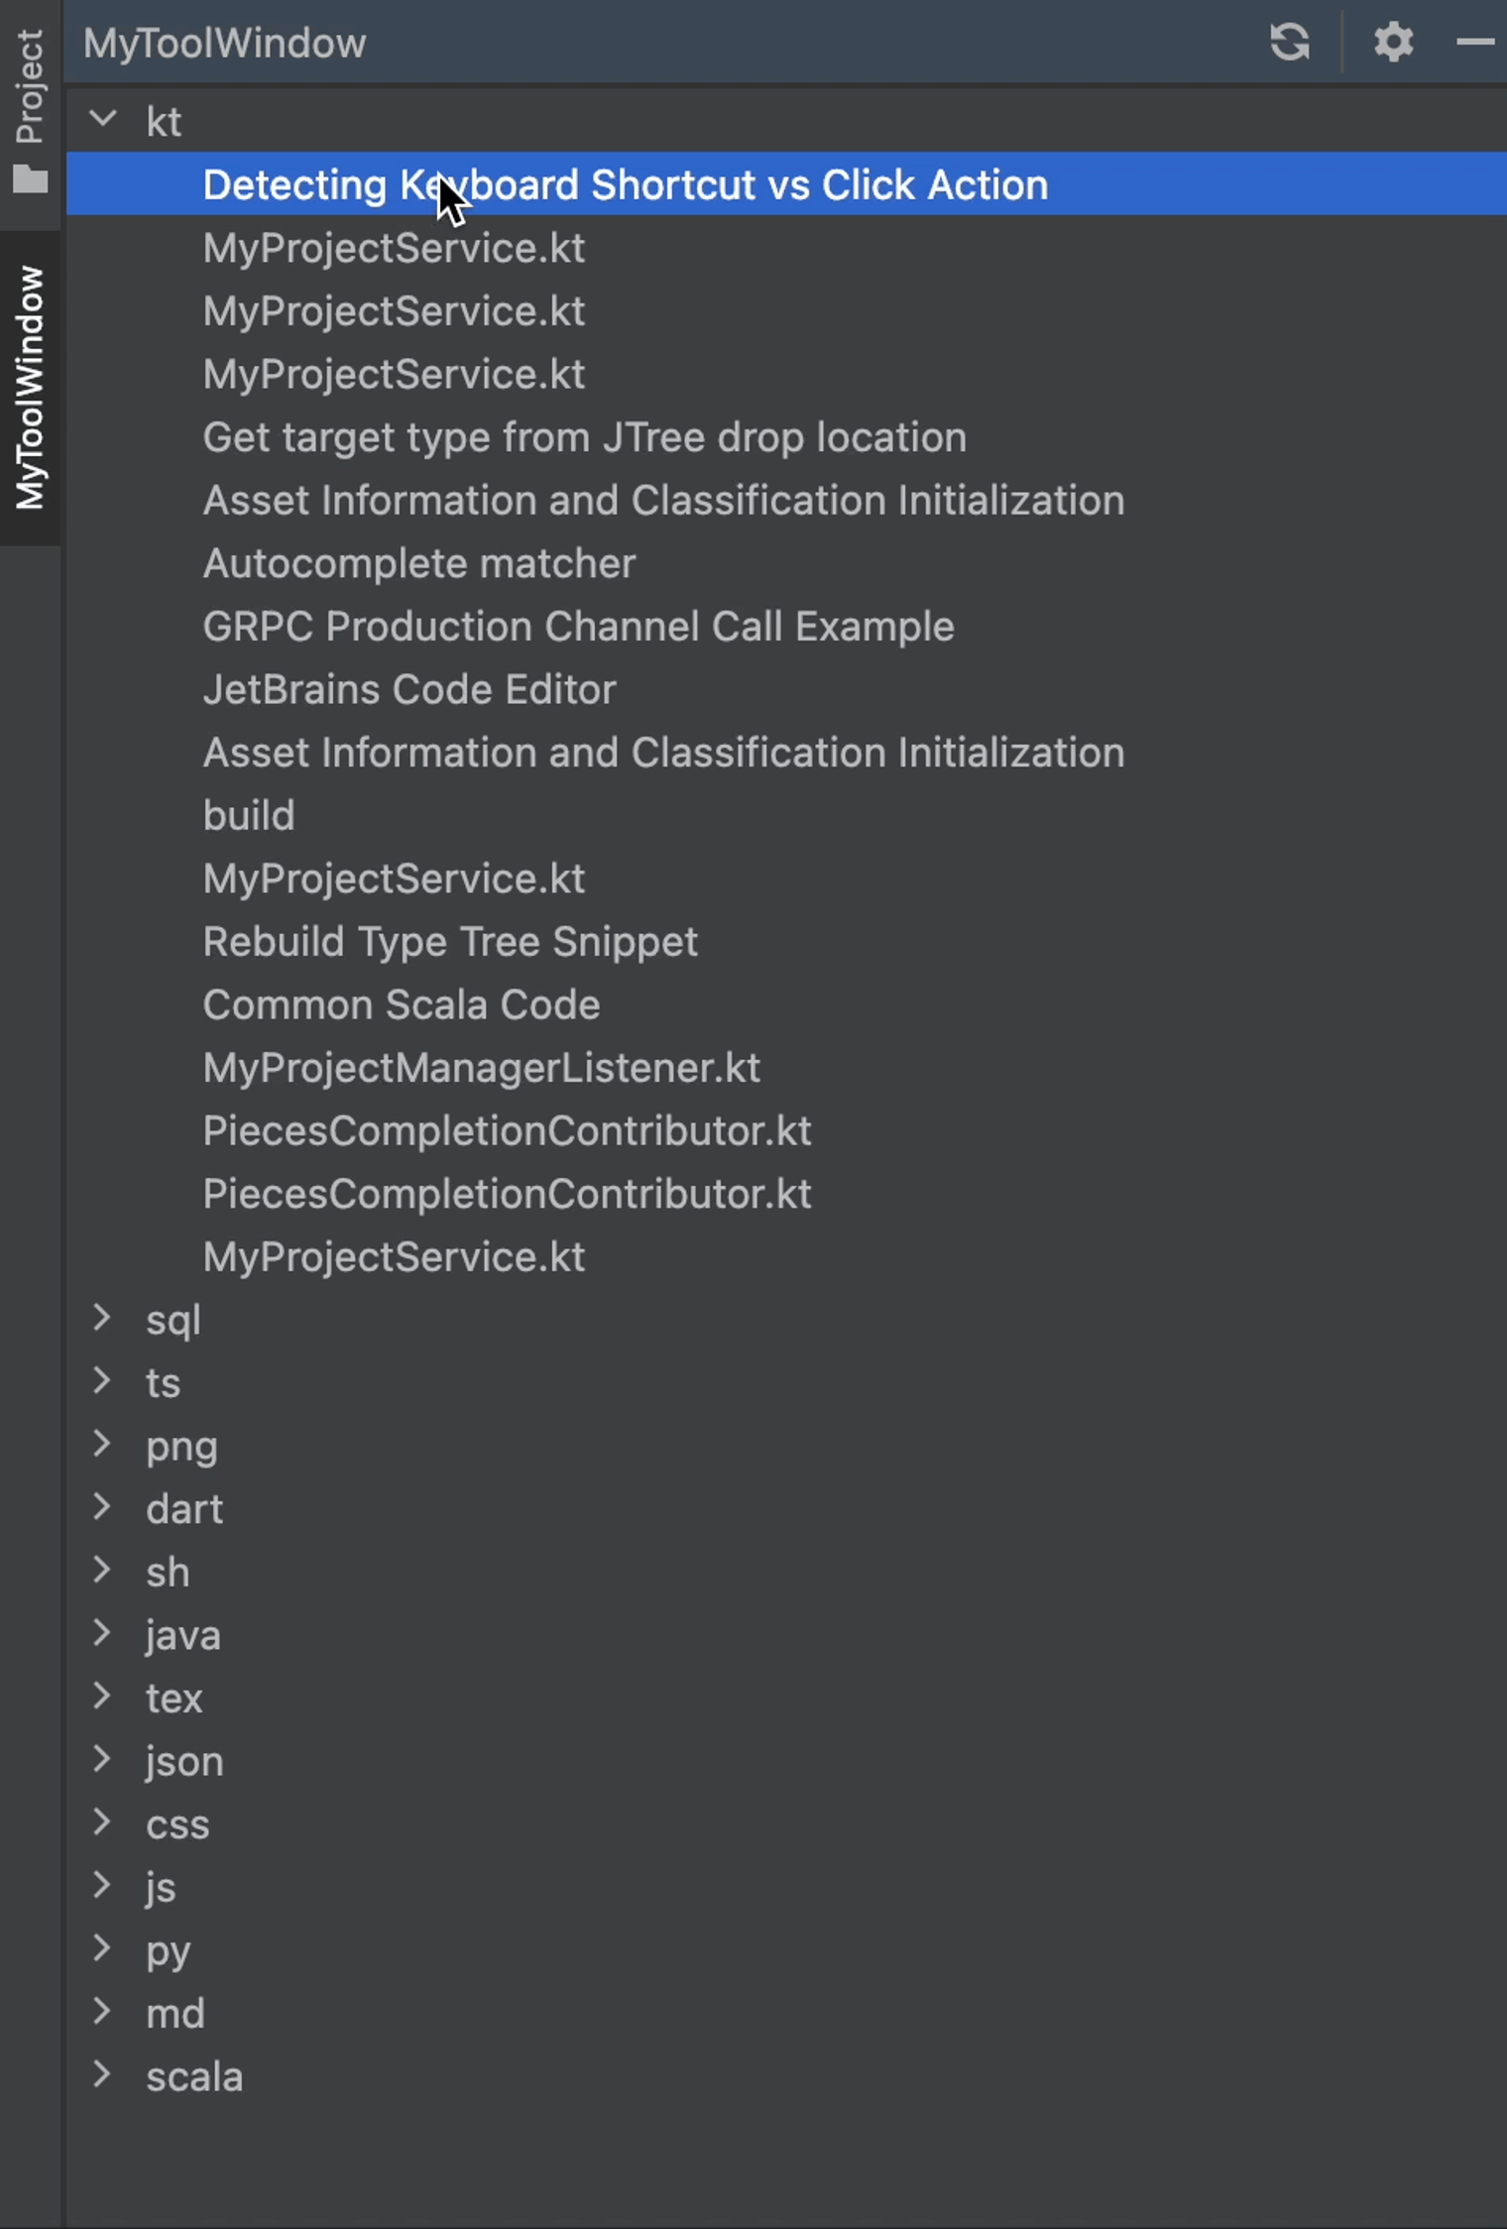Collapse the kt tree node
This screenshot has height=2229, width=1507.
tap(103, 119)
